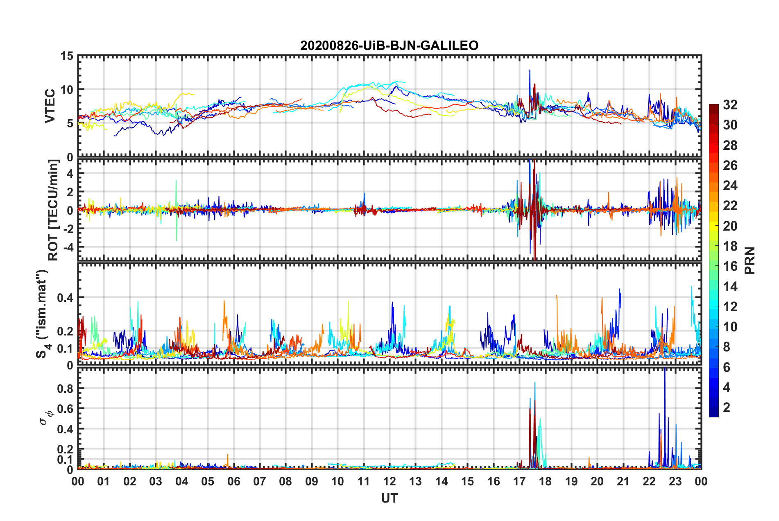Click colorbar tick label 16

click(x=730, y=266)
